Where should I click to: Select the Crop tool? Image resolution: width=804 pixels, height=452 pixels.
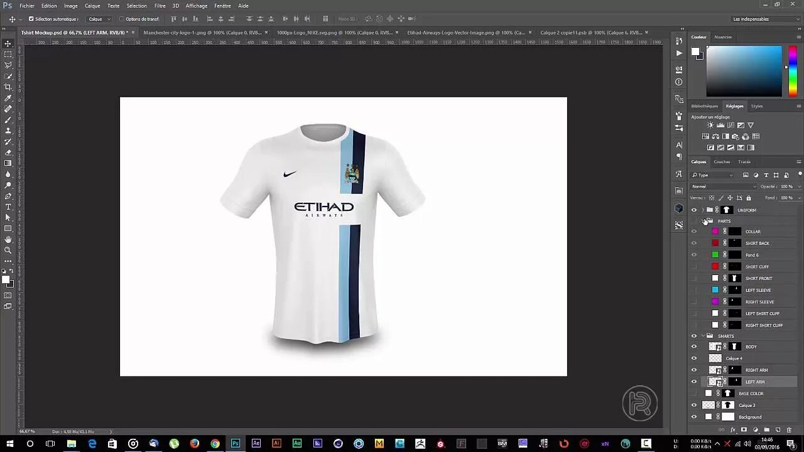pyautogui.click(x=8, y=87)
